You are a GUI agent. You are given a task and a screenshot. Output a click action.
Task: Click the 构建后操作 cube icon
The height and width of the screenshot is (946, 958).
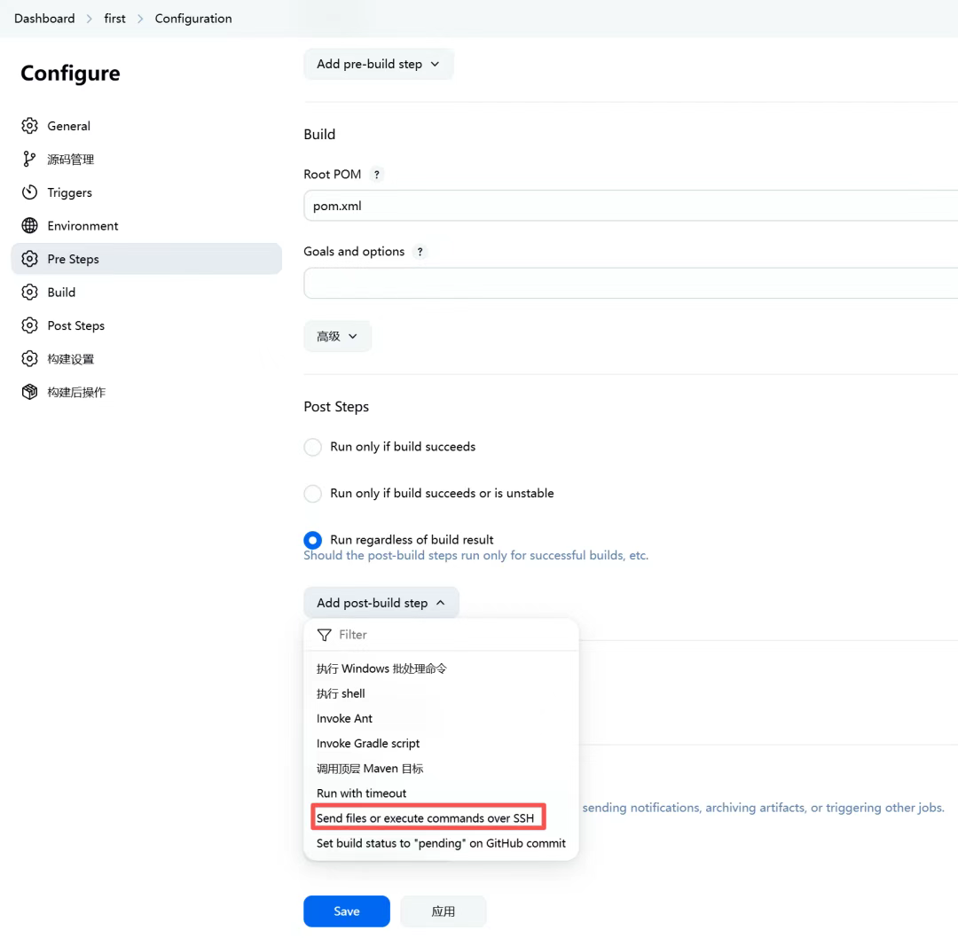29,392
